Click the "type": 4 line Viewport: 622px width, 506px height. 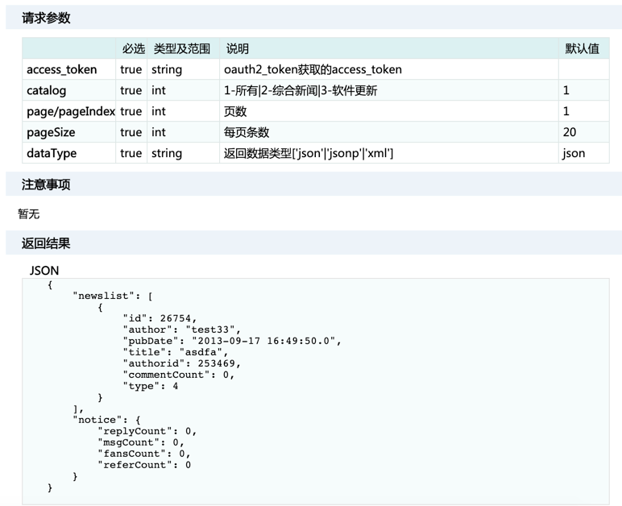click(x=151, y=386)
